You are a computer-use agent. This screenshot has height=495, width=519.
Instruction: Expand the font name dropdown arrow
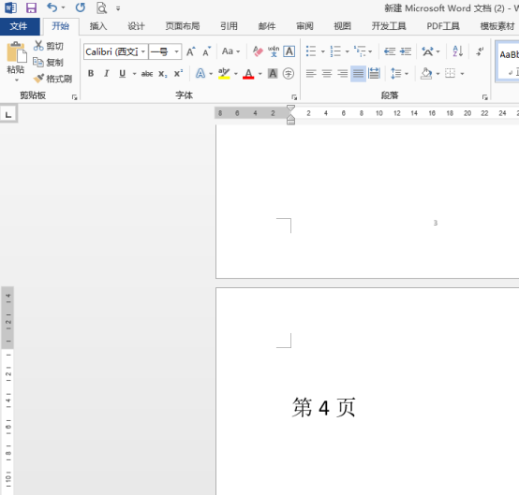pos(143,51)
